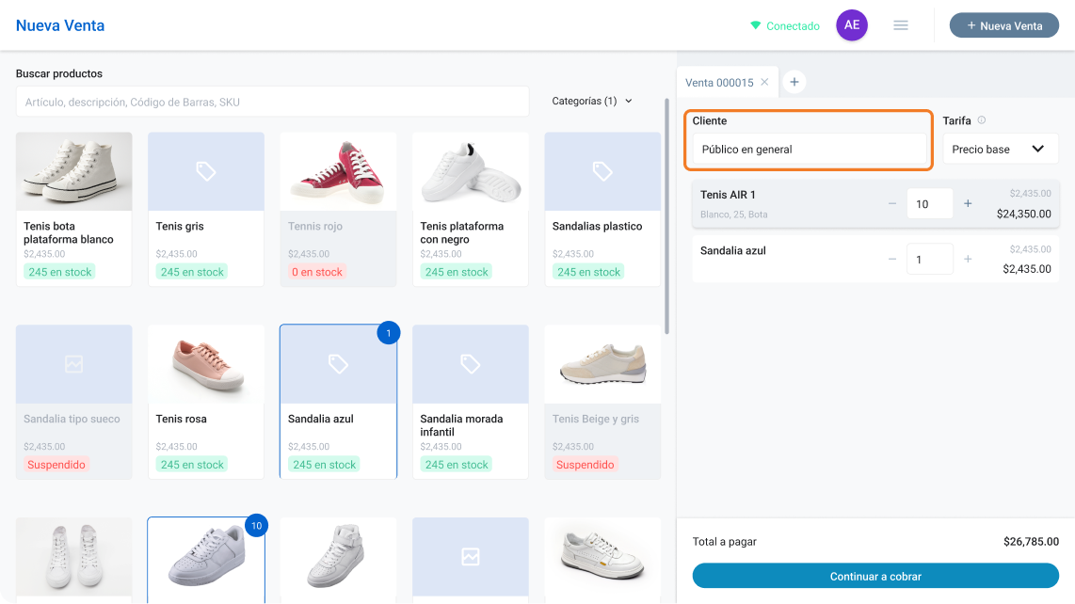Select Tenis bota plataforma blanco product image
This screenshot has height=604, width=1075.
[x=74, y=171]
